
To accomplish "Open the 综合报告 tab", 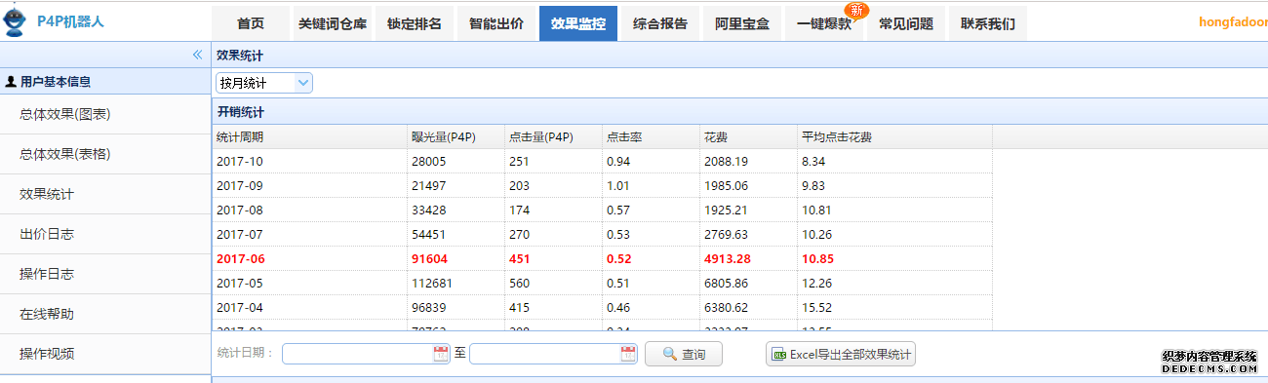I will [x=660, y=23].
